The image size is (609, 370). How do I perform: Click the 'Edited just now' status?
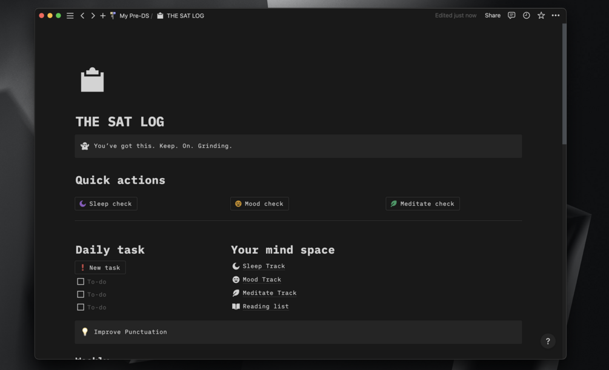[x=456, y=16]
